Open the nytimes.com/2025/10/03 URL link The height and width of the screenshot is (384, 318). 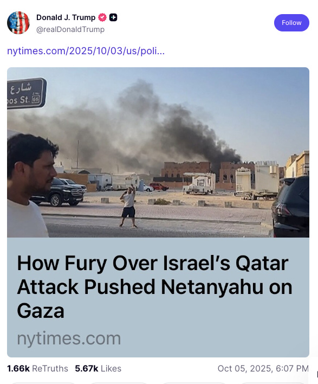tap(86, 51)
